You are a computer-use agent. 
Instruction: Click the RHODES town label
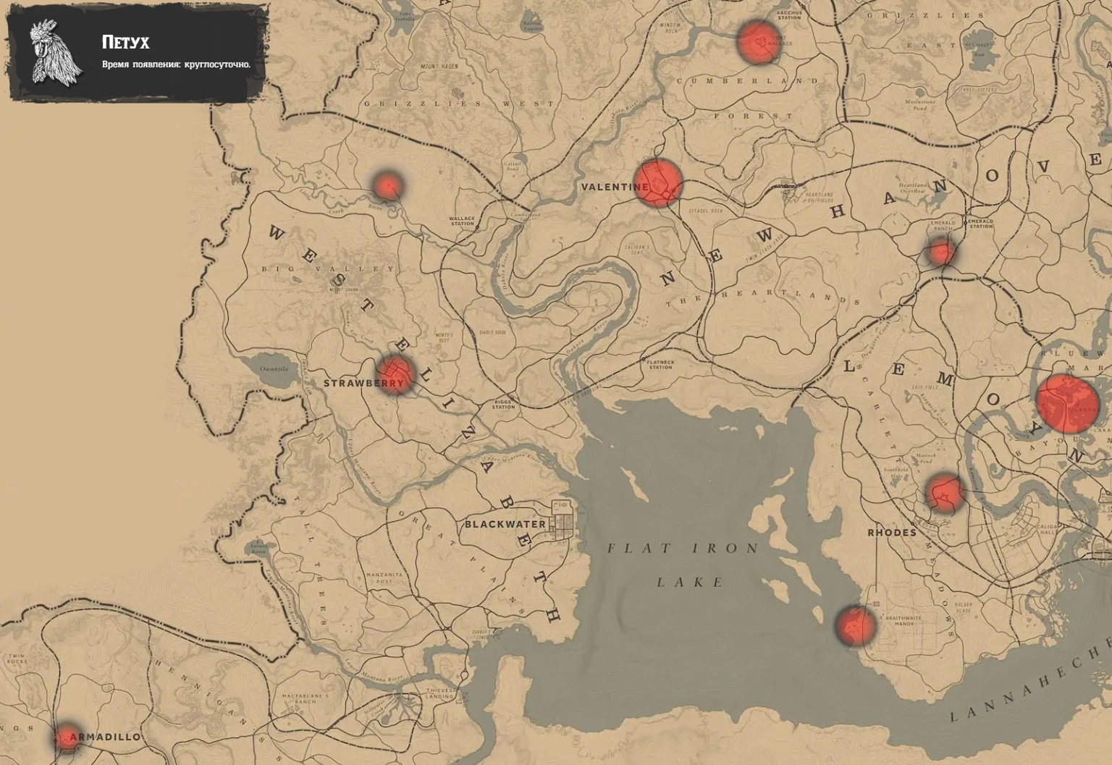(x=892, y=532)
